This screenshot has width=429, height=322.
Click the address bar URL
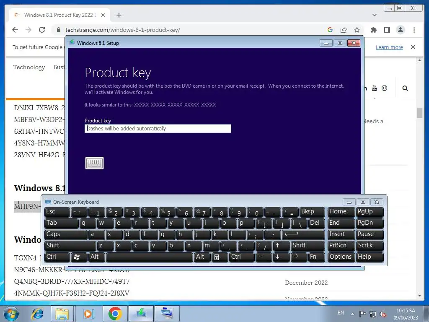point(123,30)
